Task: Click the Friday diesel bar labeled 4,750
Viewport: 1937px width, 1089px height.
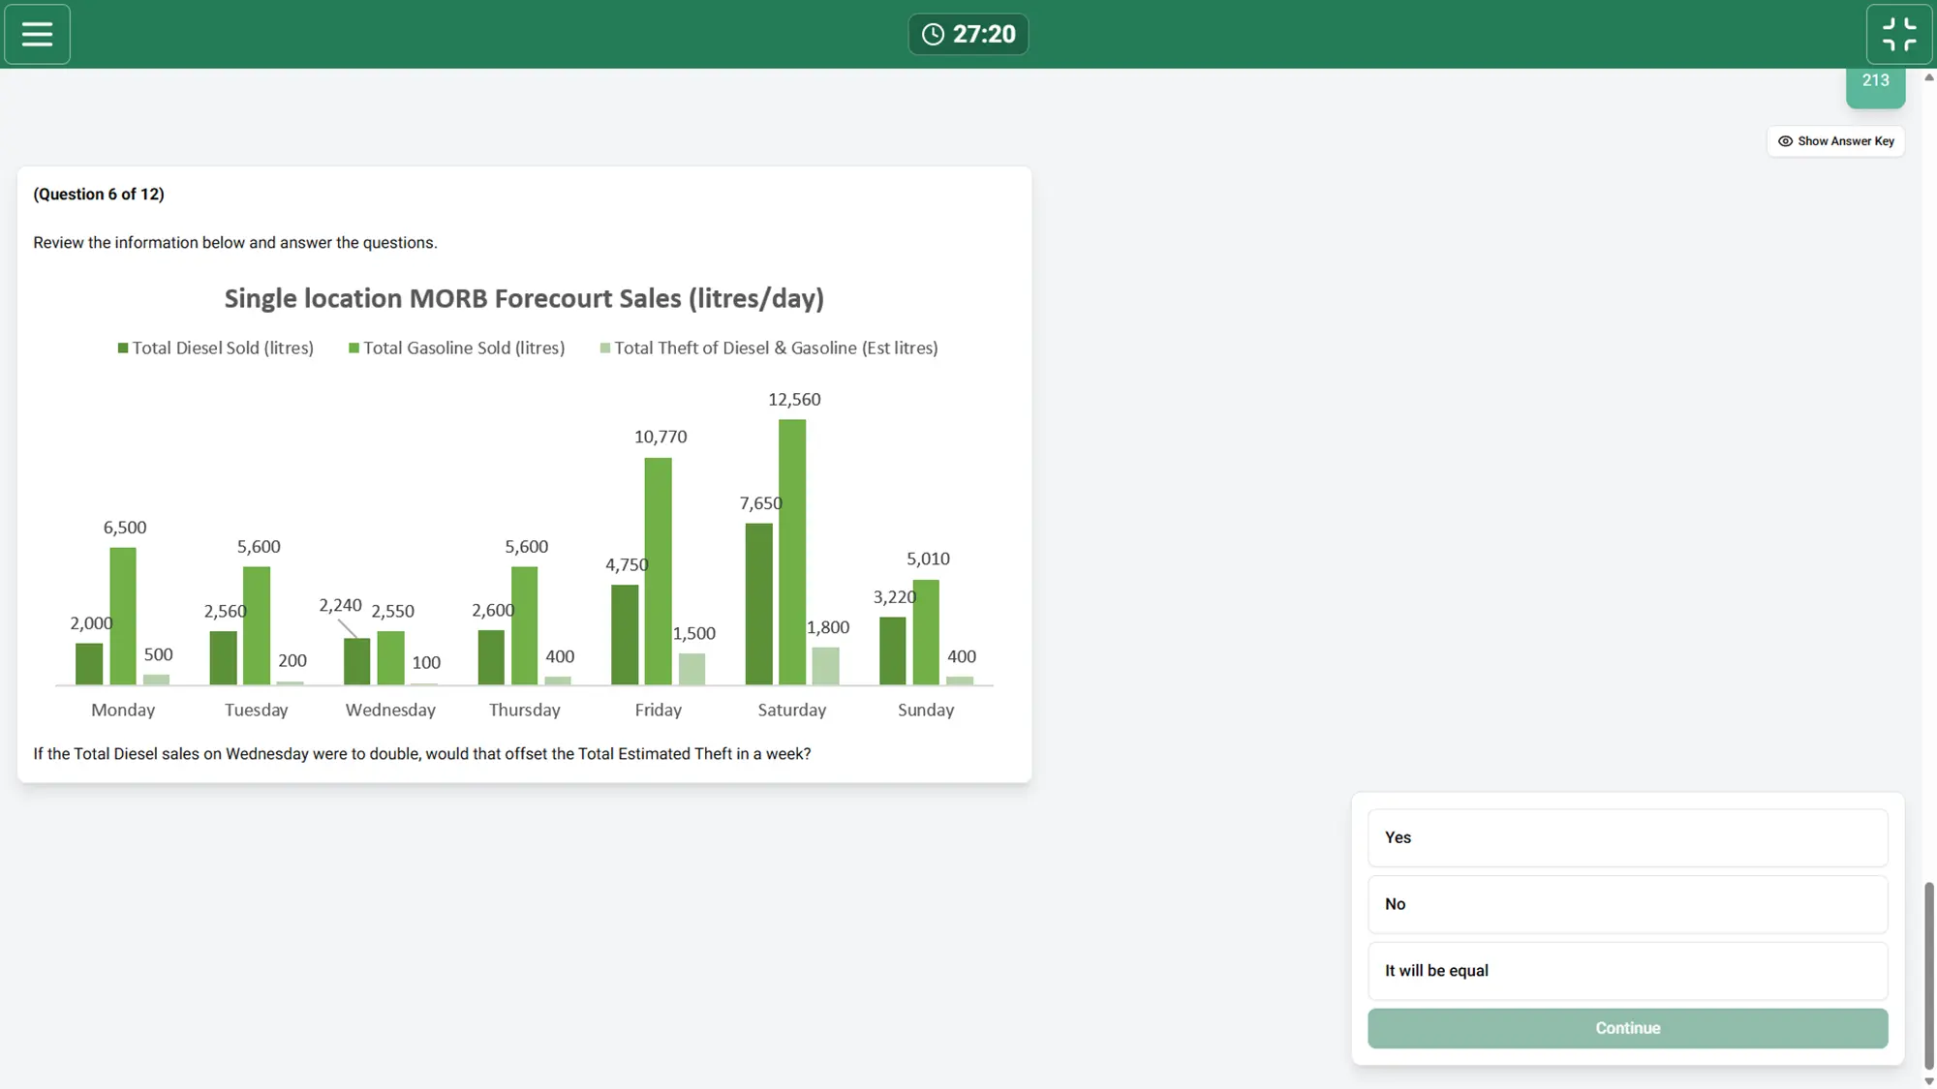Action: (625, 635)
